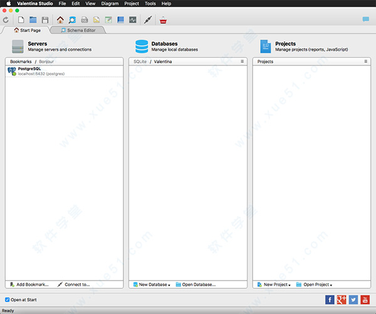Viewport: 376px width, 314px height.
Task: Select the PostgreSQL localhost:5432 bookmark
Action: (x=65, y=72)
